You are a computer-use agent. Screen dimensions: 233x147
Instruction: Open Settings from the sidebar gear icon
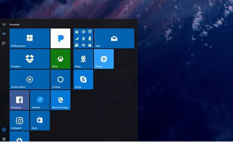(4, 139)
